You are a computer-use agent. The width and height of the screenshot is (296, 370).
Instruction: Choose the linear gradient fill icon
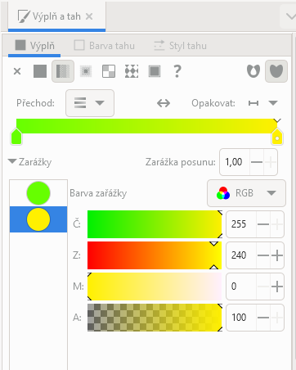tap(63, 71)
